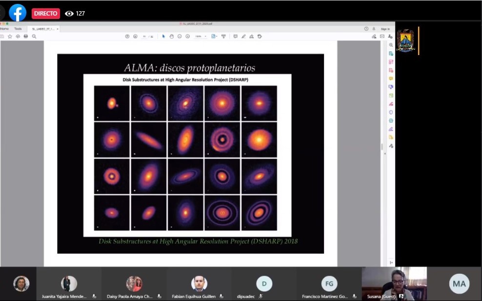
Task: Open the Comment tool in right sidebar
Action: 391,78
